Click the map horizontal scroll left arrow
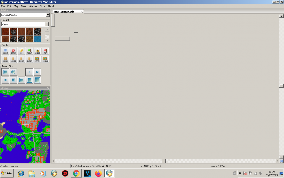Screen dimensions: 284x178 53,161
